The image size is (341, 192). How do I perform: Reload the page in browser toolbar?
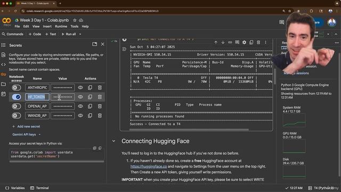coord(15,11)
